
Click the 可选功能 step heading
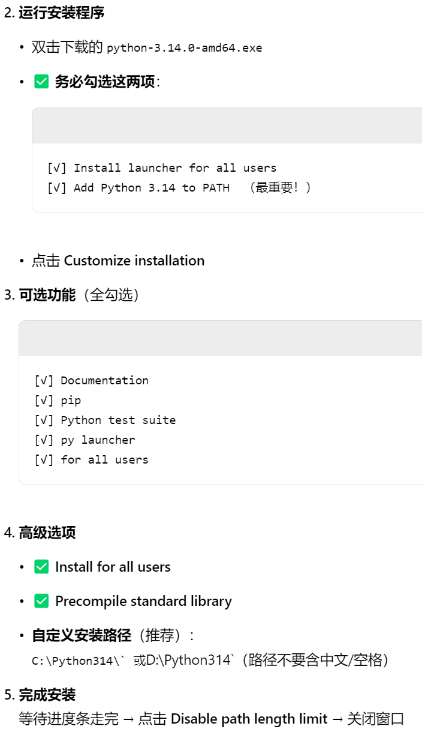[47, 295]
